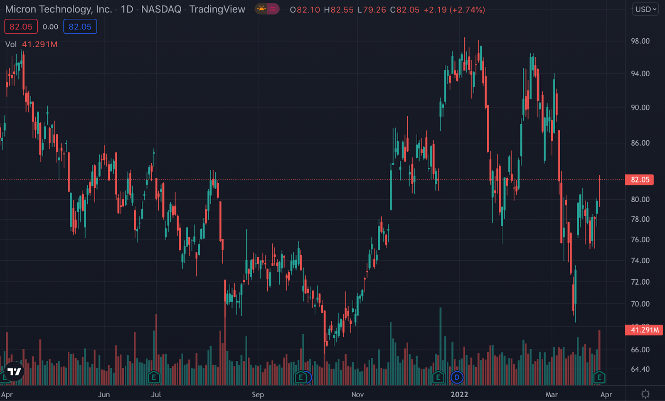Click the low value L79.26

tap(372, 10)
